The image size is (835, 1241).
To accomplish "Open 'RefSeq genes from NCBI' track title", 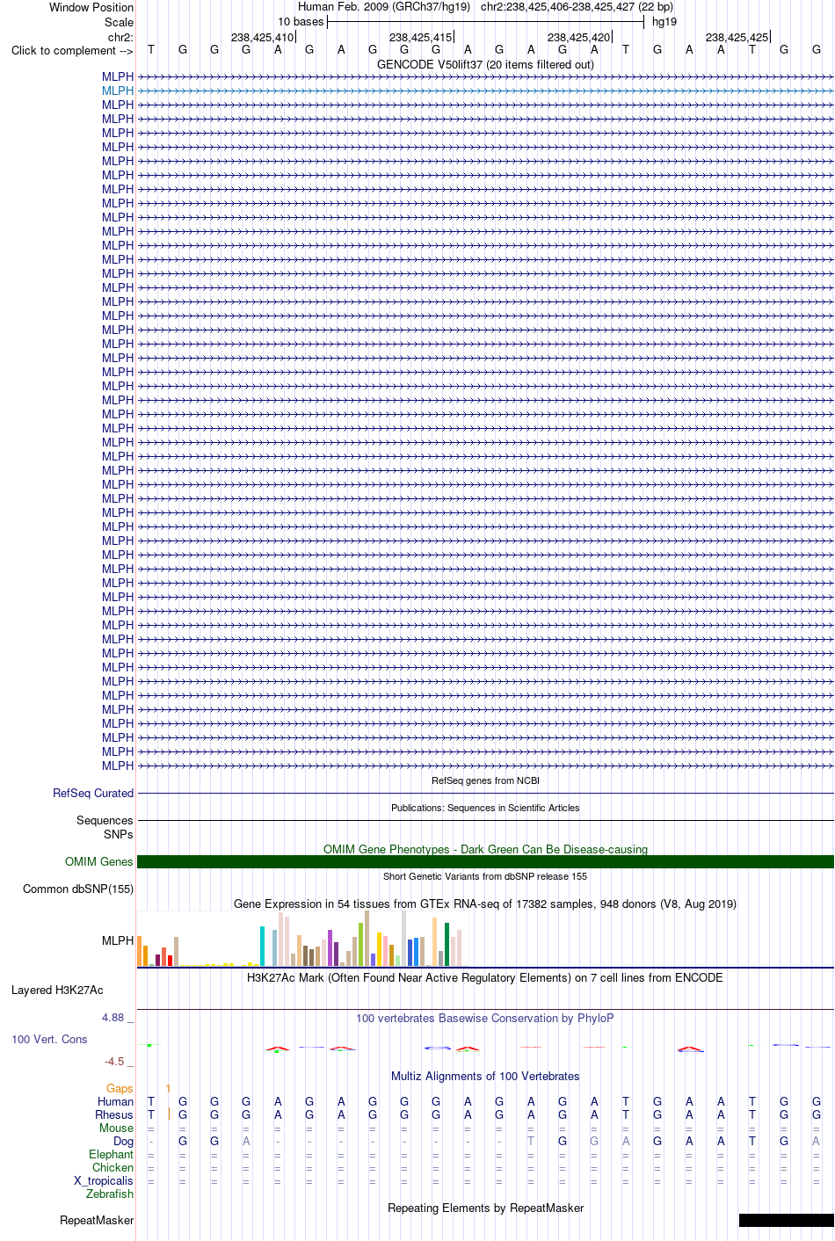I will [485, 780].
